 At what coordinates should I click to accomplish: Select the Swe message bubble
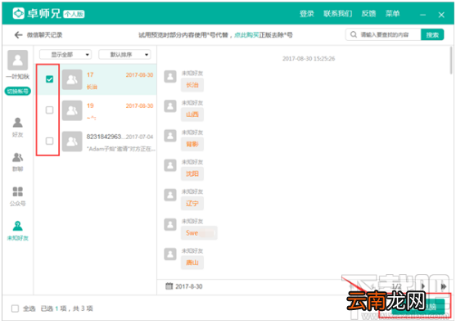pyautogui.click(x=199, y=232)
